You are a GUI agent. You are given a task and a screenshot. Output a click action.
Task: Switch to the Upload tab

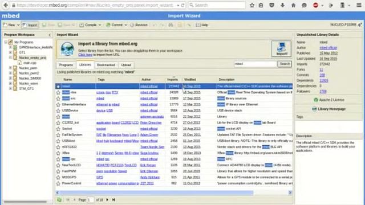(126, 65)
